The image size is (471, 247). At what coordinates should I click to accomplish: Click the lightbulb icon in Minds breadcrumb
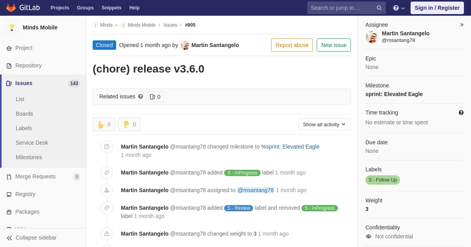tap(95, 25)
